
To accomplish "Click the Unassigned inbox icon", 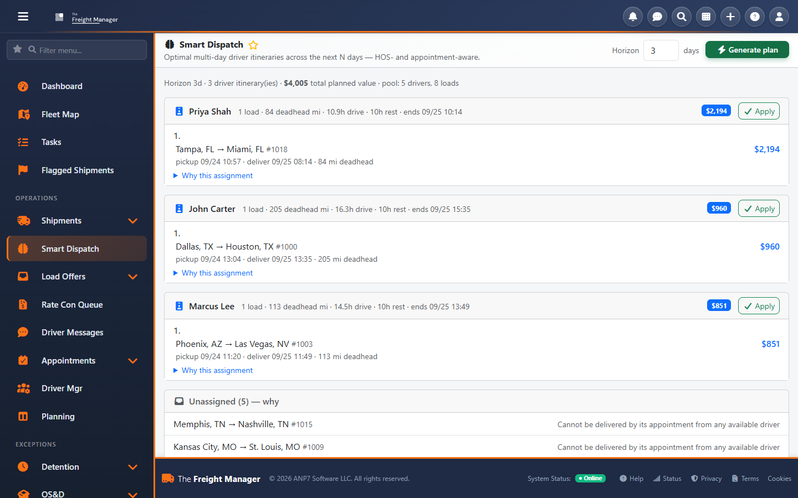I will pos(179,401).
